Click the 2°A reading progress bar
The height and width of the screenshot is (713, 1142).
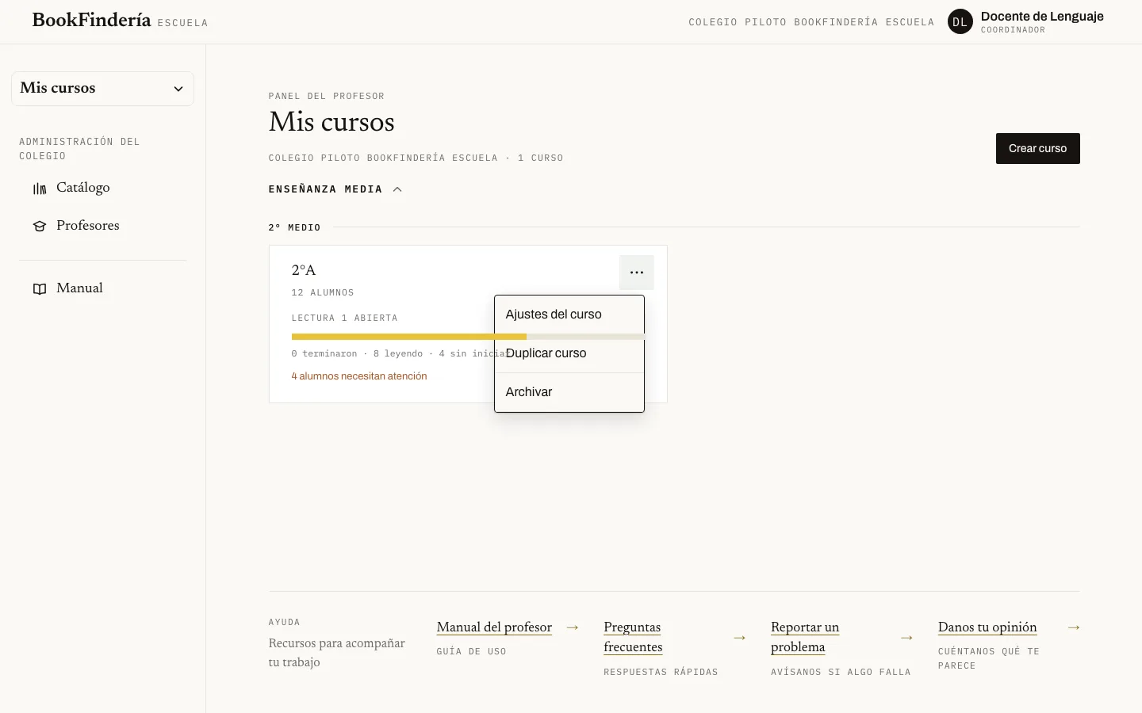pos(468,337)
